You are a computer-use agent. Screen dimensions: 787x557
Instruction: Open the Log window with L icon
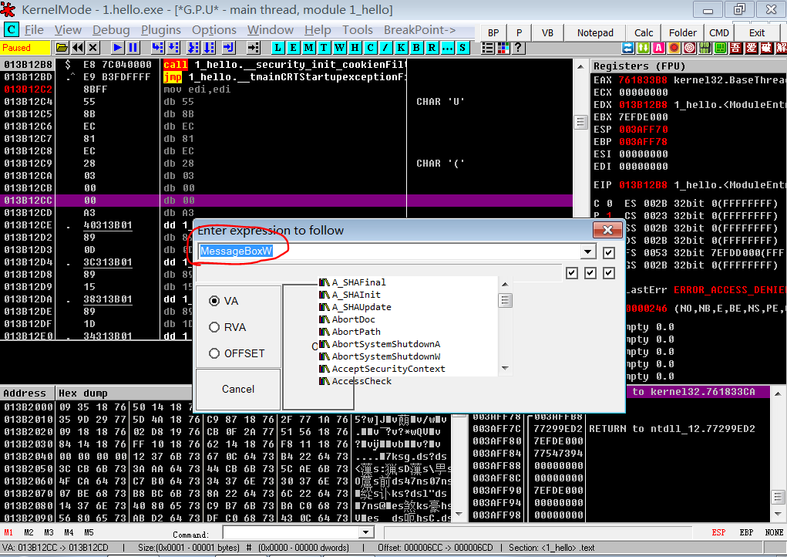[x=278, y=48]
